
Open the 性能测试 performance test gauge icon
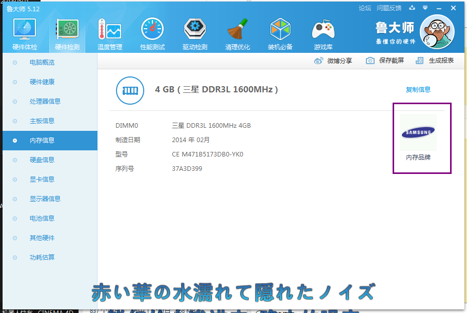click(152, 34)
